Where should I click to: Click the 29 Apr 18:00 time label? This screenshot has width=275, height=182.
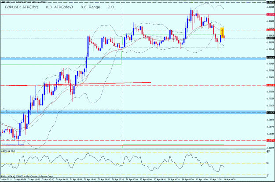(90, 179)
